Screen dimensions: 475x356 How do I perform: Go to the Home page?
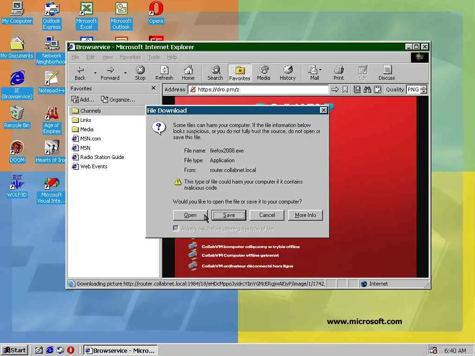pos(188,73)
